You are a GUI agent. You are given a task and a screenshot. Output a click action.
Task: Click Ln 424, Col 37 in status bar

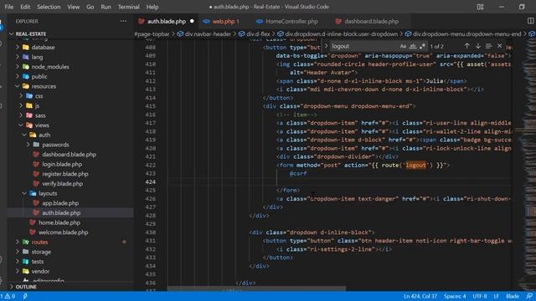[x=420, y=296]
